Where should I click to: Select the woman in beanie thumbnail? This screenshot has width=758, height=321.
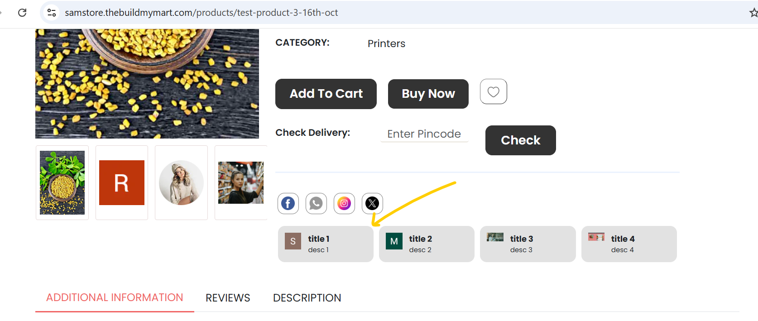(x=181, y=182)
